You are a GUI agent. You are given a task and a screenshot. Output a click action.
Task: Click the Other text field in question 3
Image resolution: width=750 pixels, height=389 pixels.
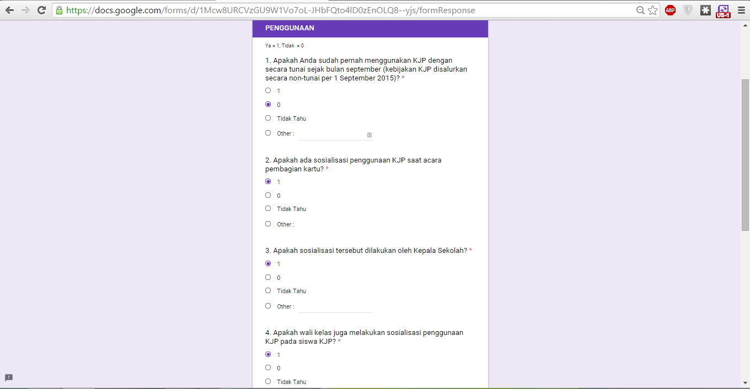[x=335, y=307]
